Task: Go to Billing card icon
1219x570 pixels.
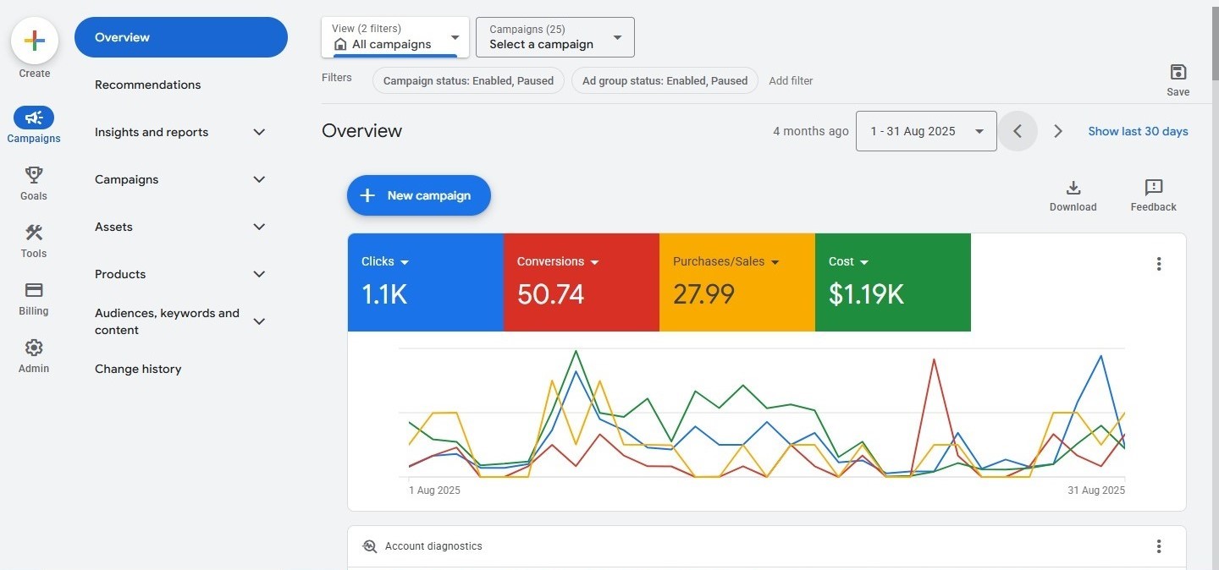Action: [34, 290]
